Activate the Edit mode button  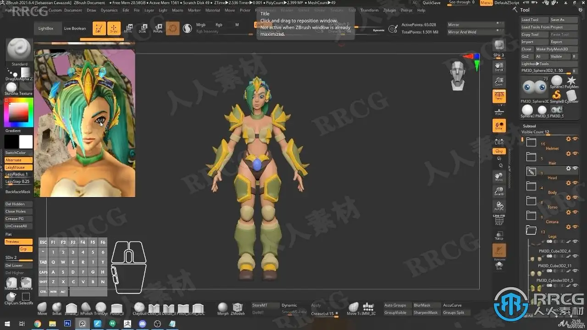click(x=99, y=28)
